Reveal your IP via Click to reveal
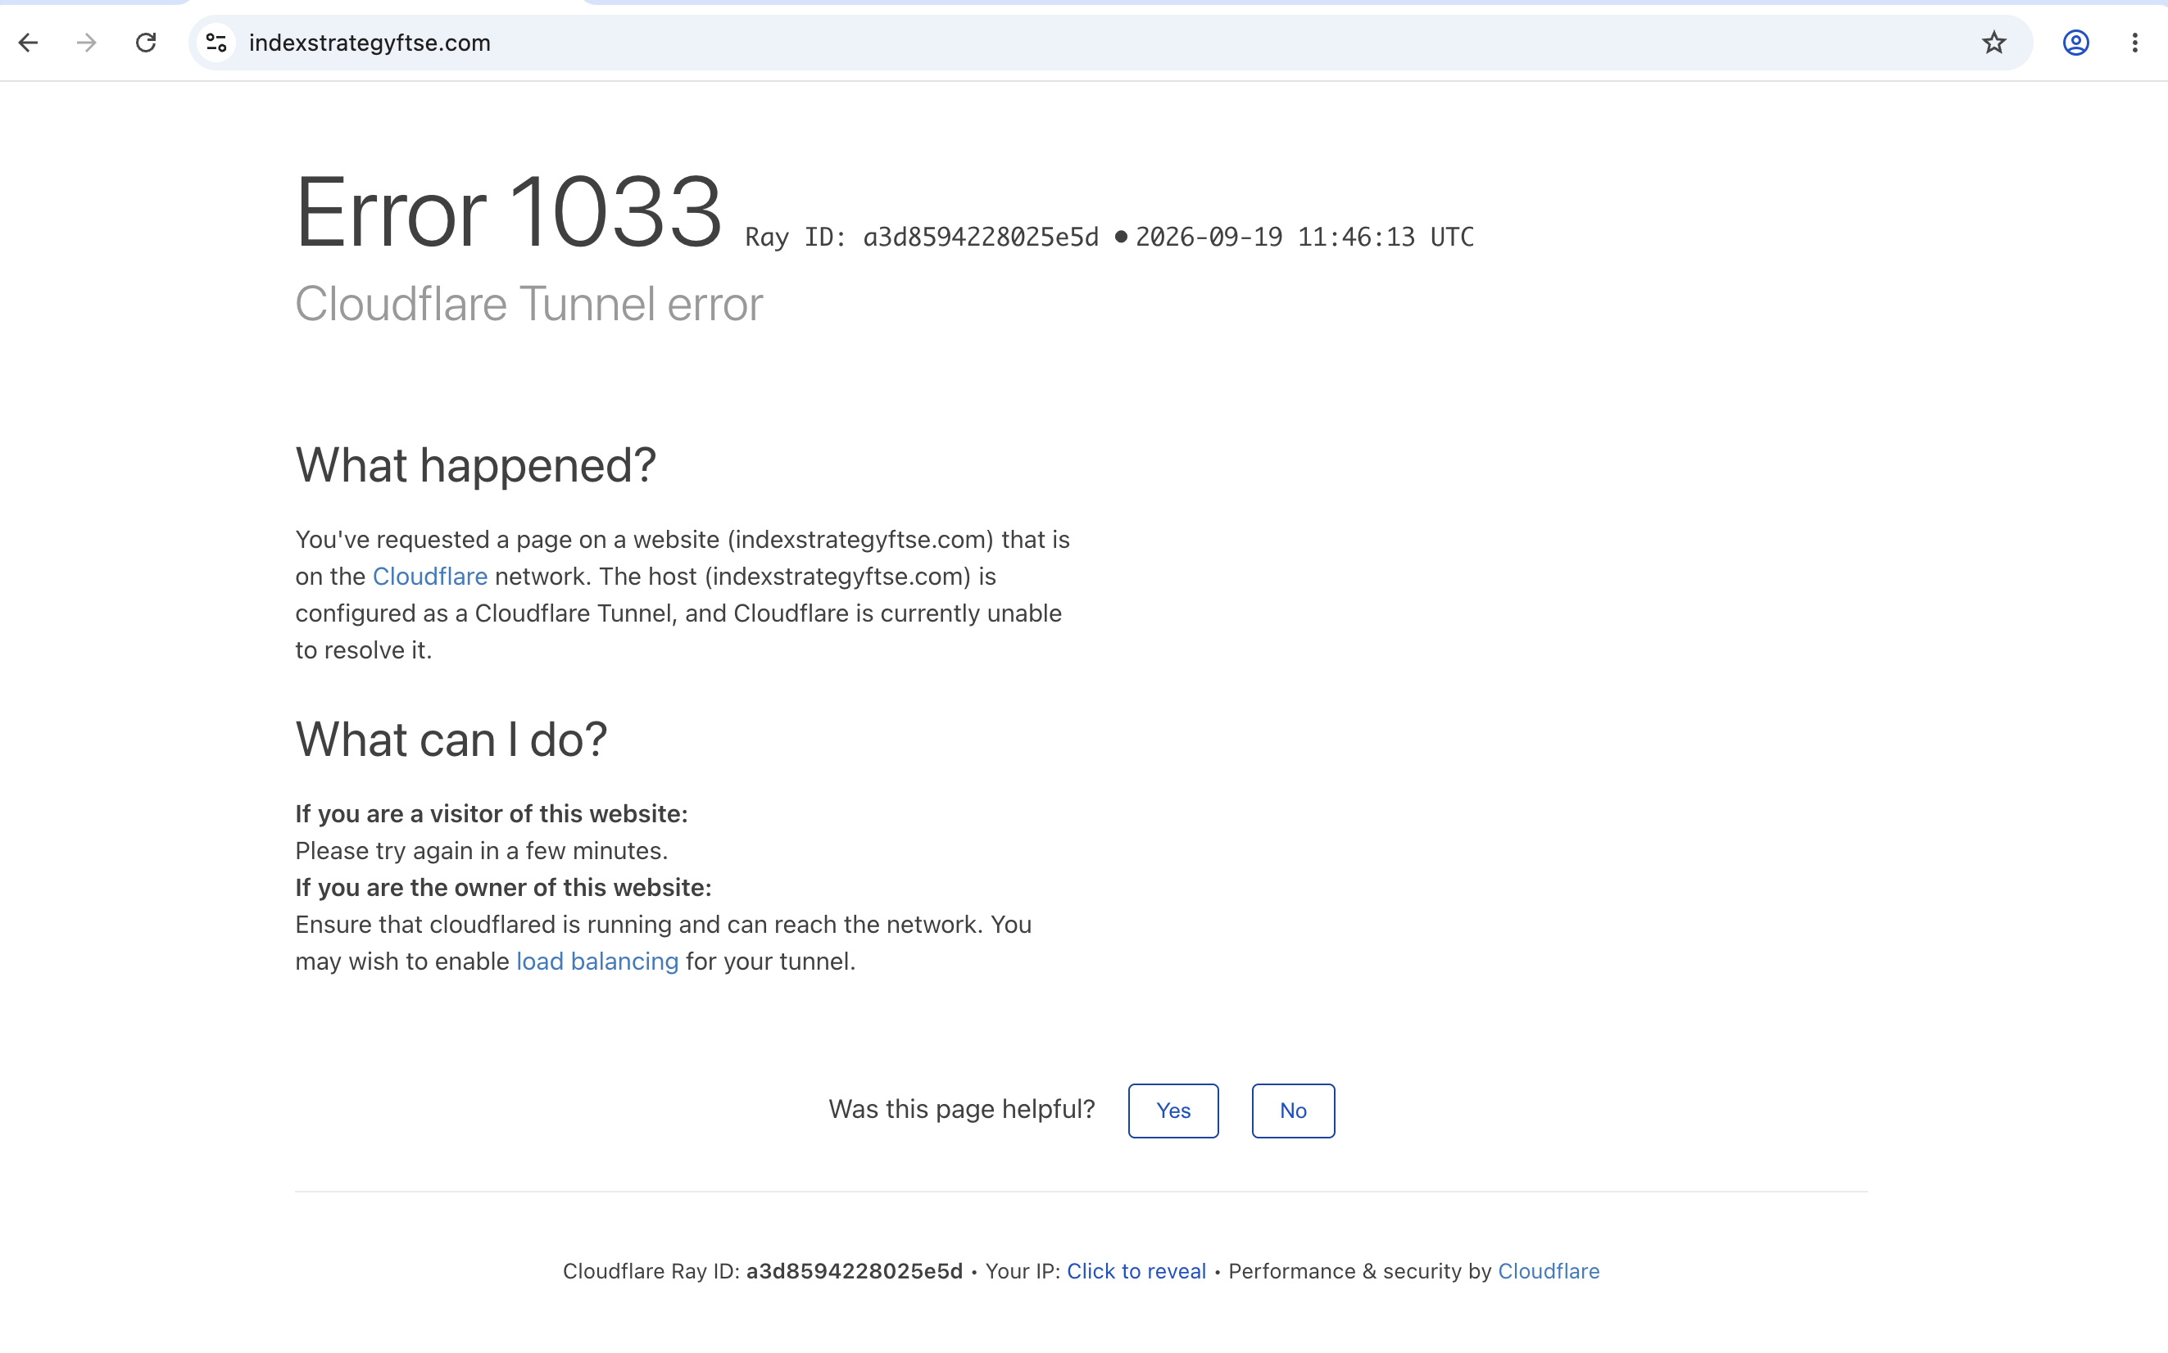This screenshot has width=2168, height=1353. coord(1136,1272)
